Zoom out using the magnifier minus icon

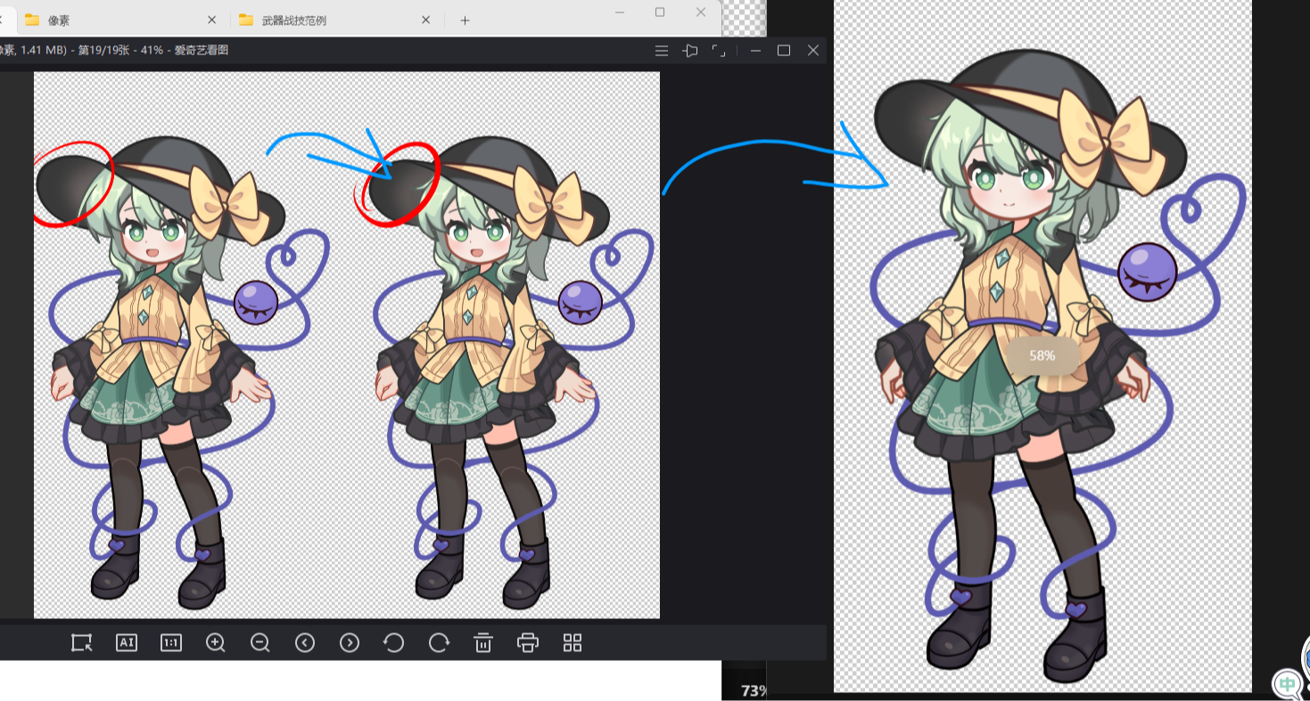[x=260, y=642]
